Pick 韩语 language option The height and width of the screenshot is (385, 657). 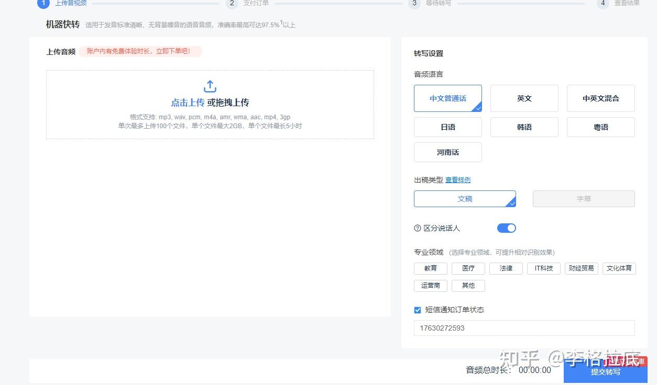point(524,127)
